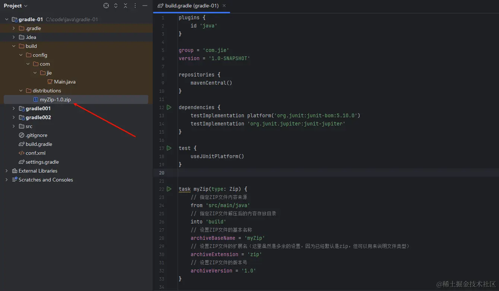This screenshot has height=291, width=499.
Task: Click External Libraries library icon
Action: tap(15, 171)
